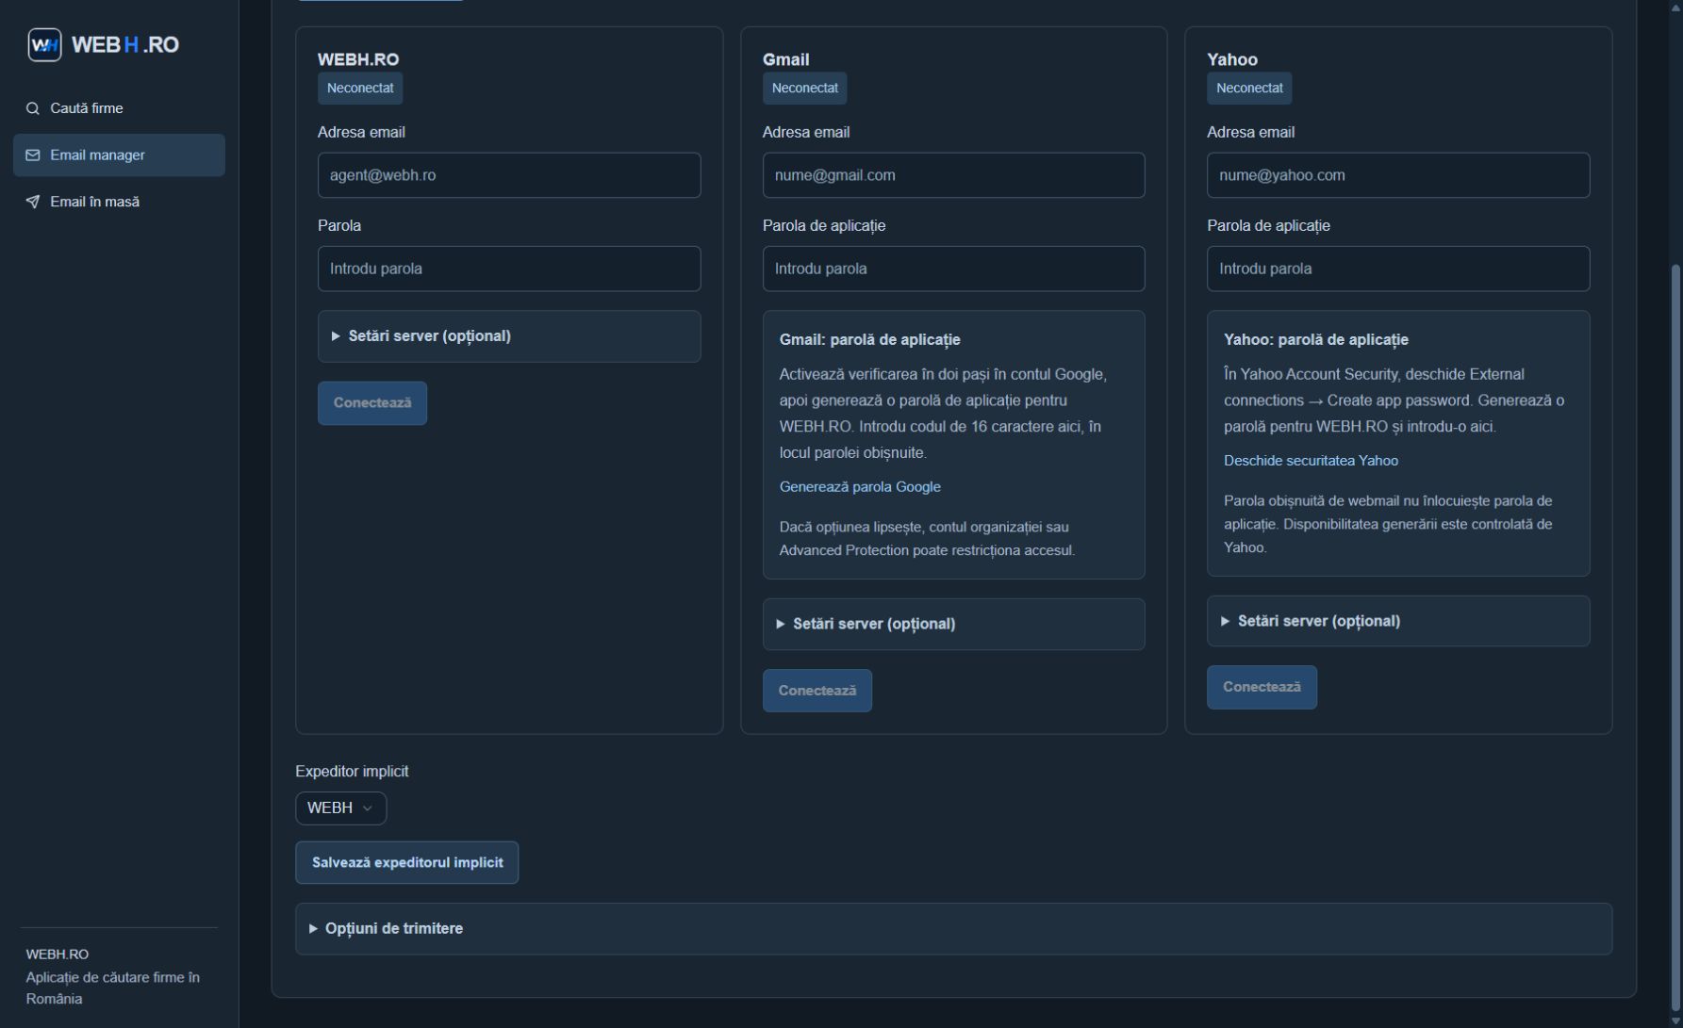Click the WEBH.RO logo icon
Image resolution: width=1683 pixels, height=1028 pixels.
(x=44, y=44)
